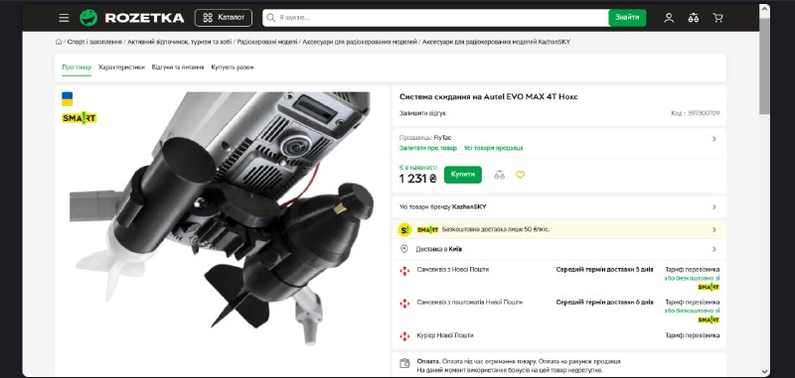This screenshot has height=378, width=795.
Task: Add product to wishlist heart
Action: click(x=520, y=175)
